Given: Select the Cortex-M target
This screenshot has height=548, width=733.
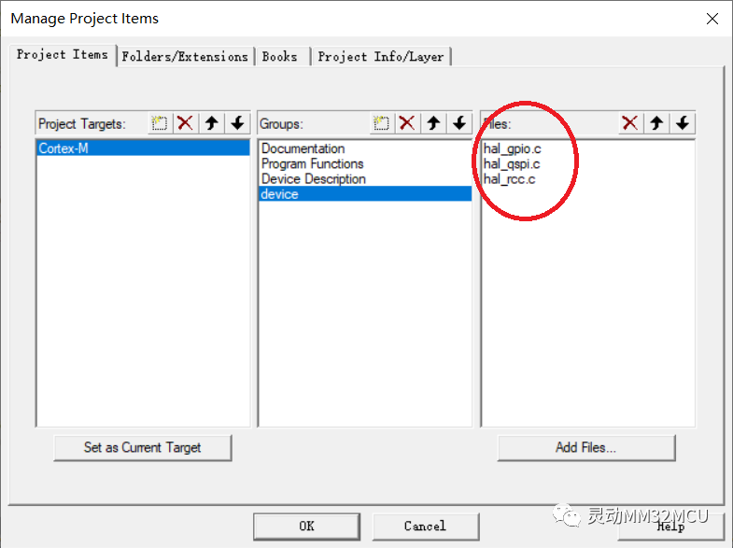Looking at the screenshot, I should click(x=143, y=148).
